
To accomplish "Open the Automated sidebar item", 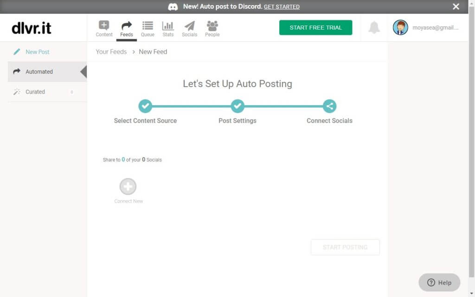I will click(x=39, y=72).
